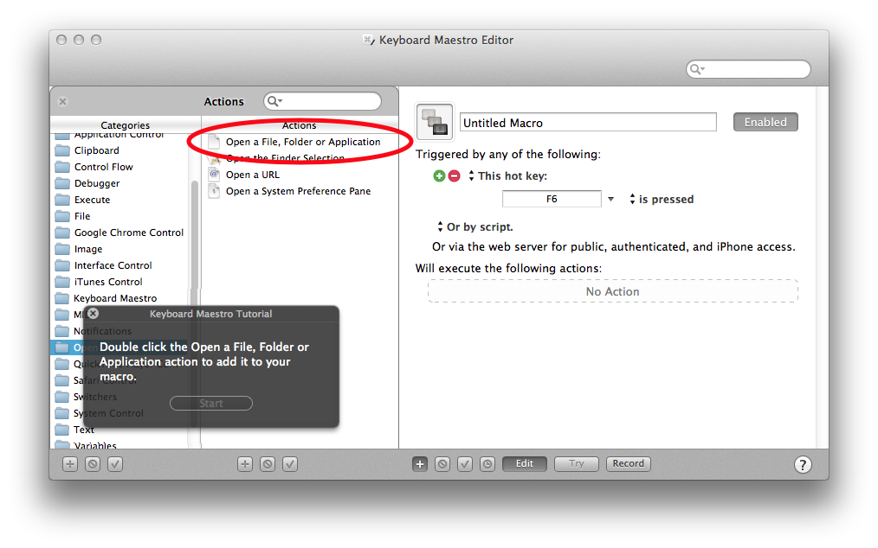Toggle the Enabled button for the macro

coord(765,122)
